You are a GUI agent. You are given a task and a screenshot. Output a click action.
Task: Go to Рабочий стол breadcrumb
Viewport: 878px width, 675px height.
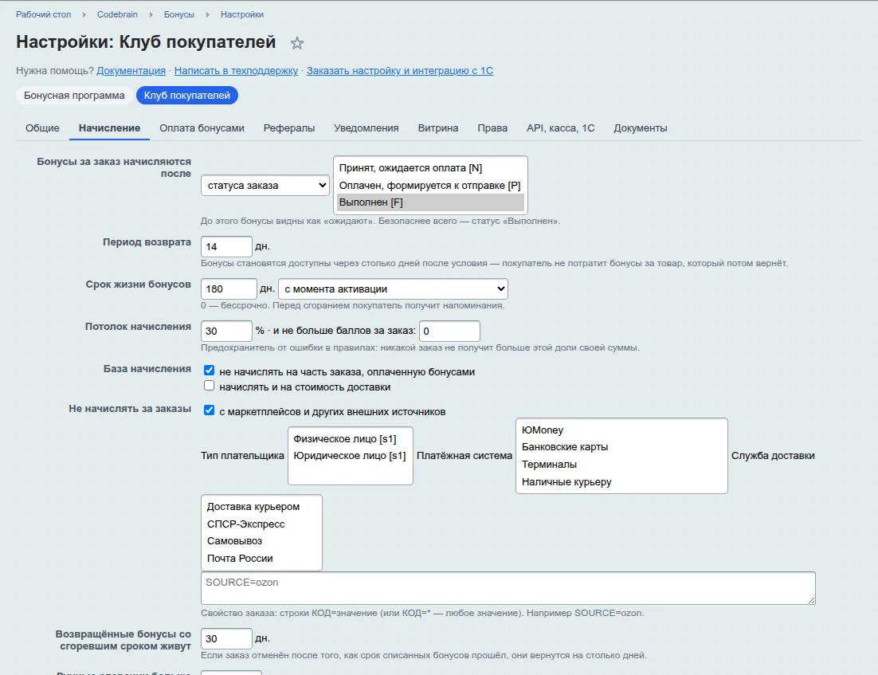pyautogui.click(x=44, y=14)
